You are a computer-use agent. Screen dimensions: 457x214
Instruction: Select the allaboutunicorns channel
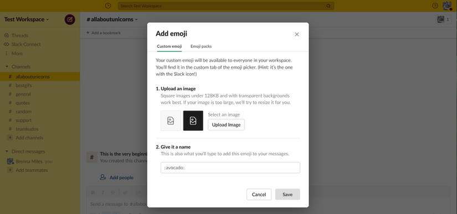coord(40,77)
